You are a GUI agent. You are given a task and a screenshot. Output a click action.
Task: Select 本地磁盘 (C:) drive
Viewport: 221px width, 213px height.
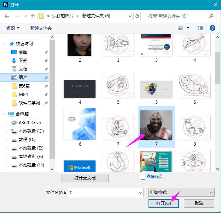click(31, 131)
